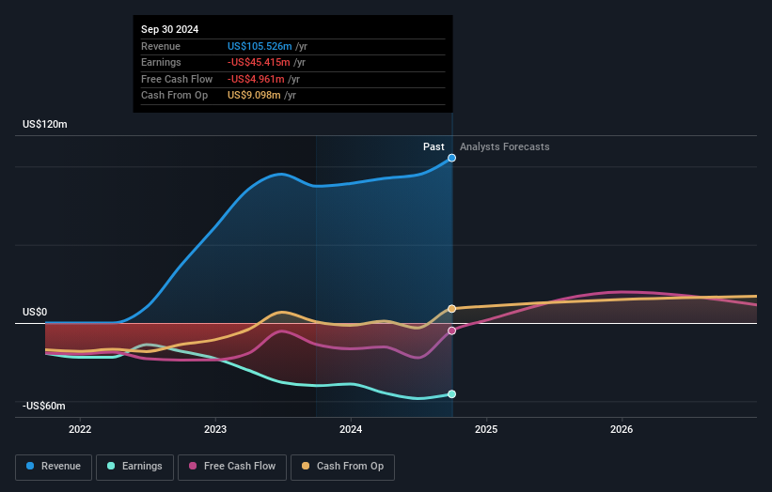Click the Analysts Forecasts label
This screenshot has height=492, width=772.
(505, 146)
